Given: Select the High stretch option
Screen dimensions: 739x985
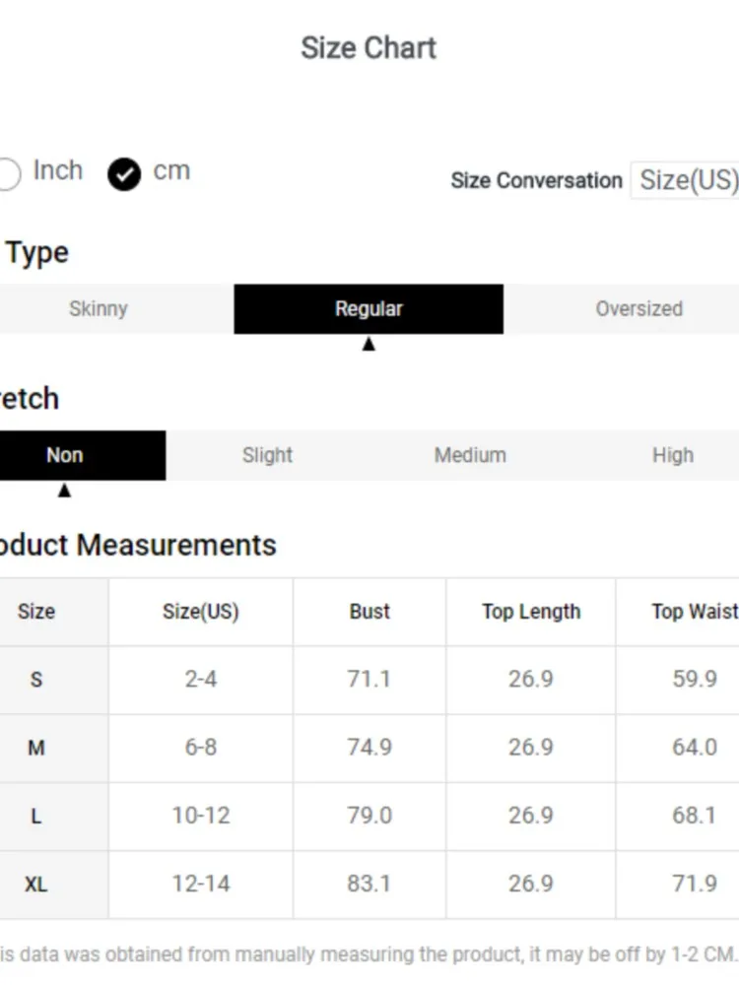Looking at the screenshot, I should click(x=672, y=455).
